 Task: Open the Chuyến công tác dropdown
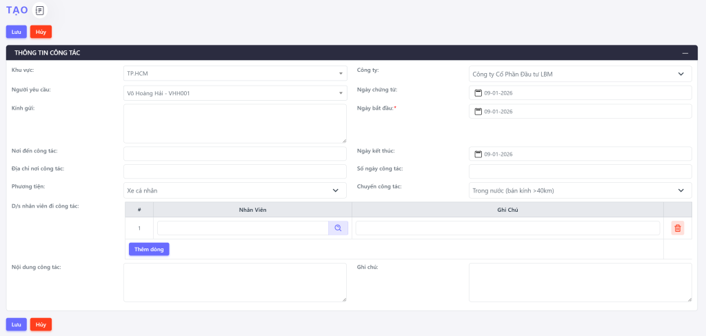580,190
